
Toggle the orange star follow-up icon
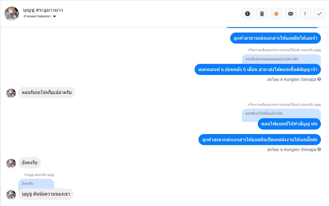276,14
